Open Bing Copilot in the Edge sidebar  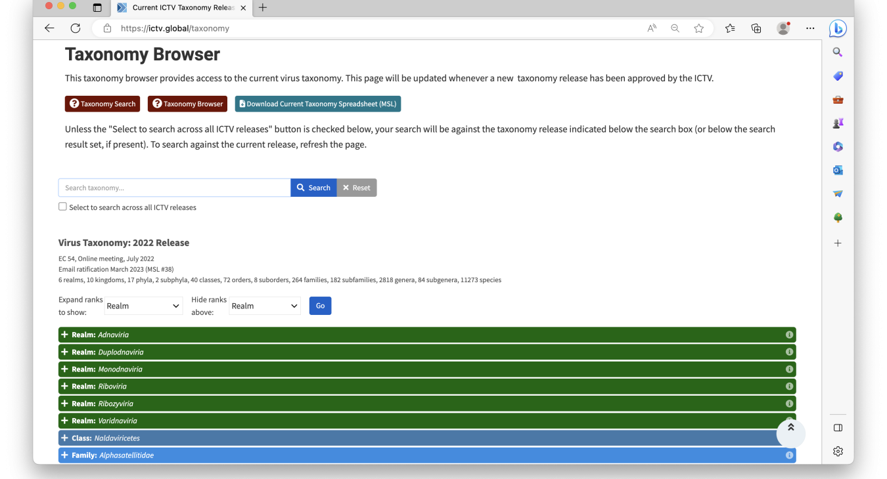(837, 28)
